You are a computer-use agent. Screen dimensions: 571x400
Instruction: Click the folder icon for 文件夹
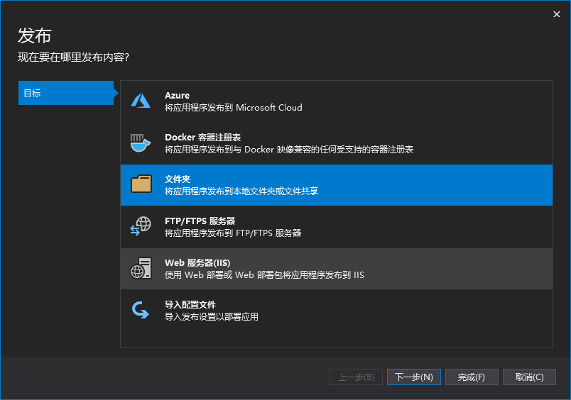coord(141,184)
